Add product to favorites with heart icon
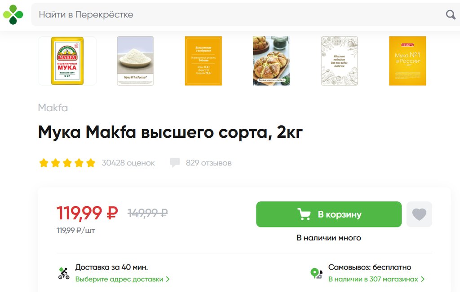 [x=419, y=214]
